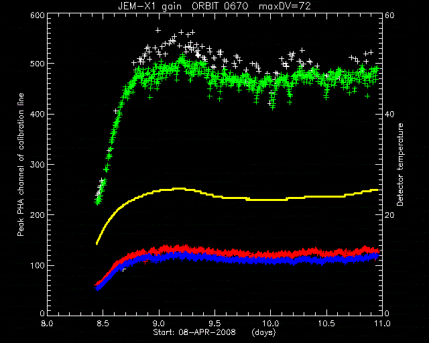
Task: Click the topmost white plus marker outlier
Action: (x=158, y=30)
